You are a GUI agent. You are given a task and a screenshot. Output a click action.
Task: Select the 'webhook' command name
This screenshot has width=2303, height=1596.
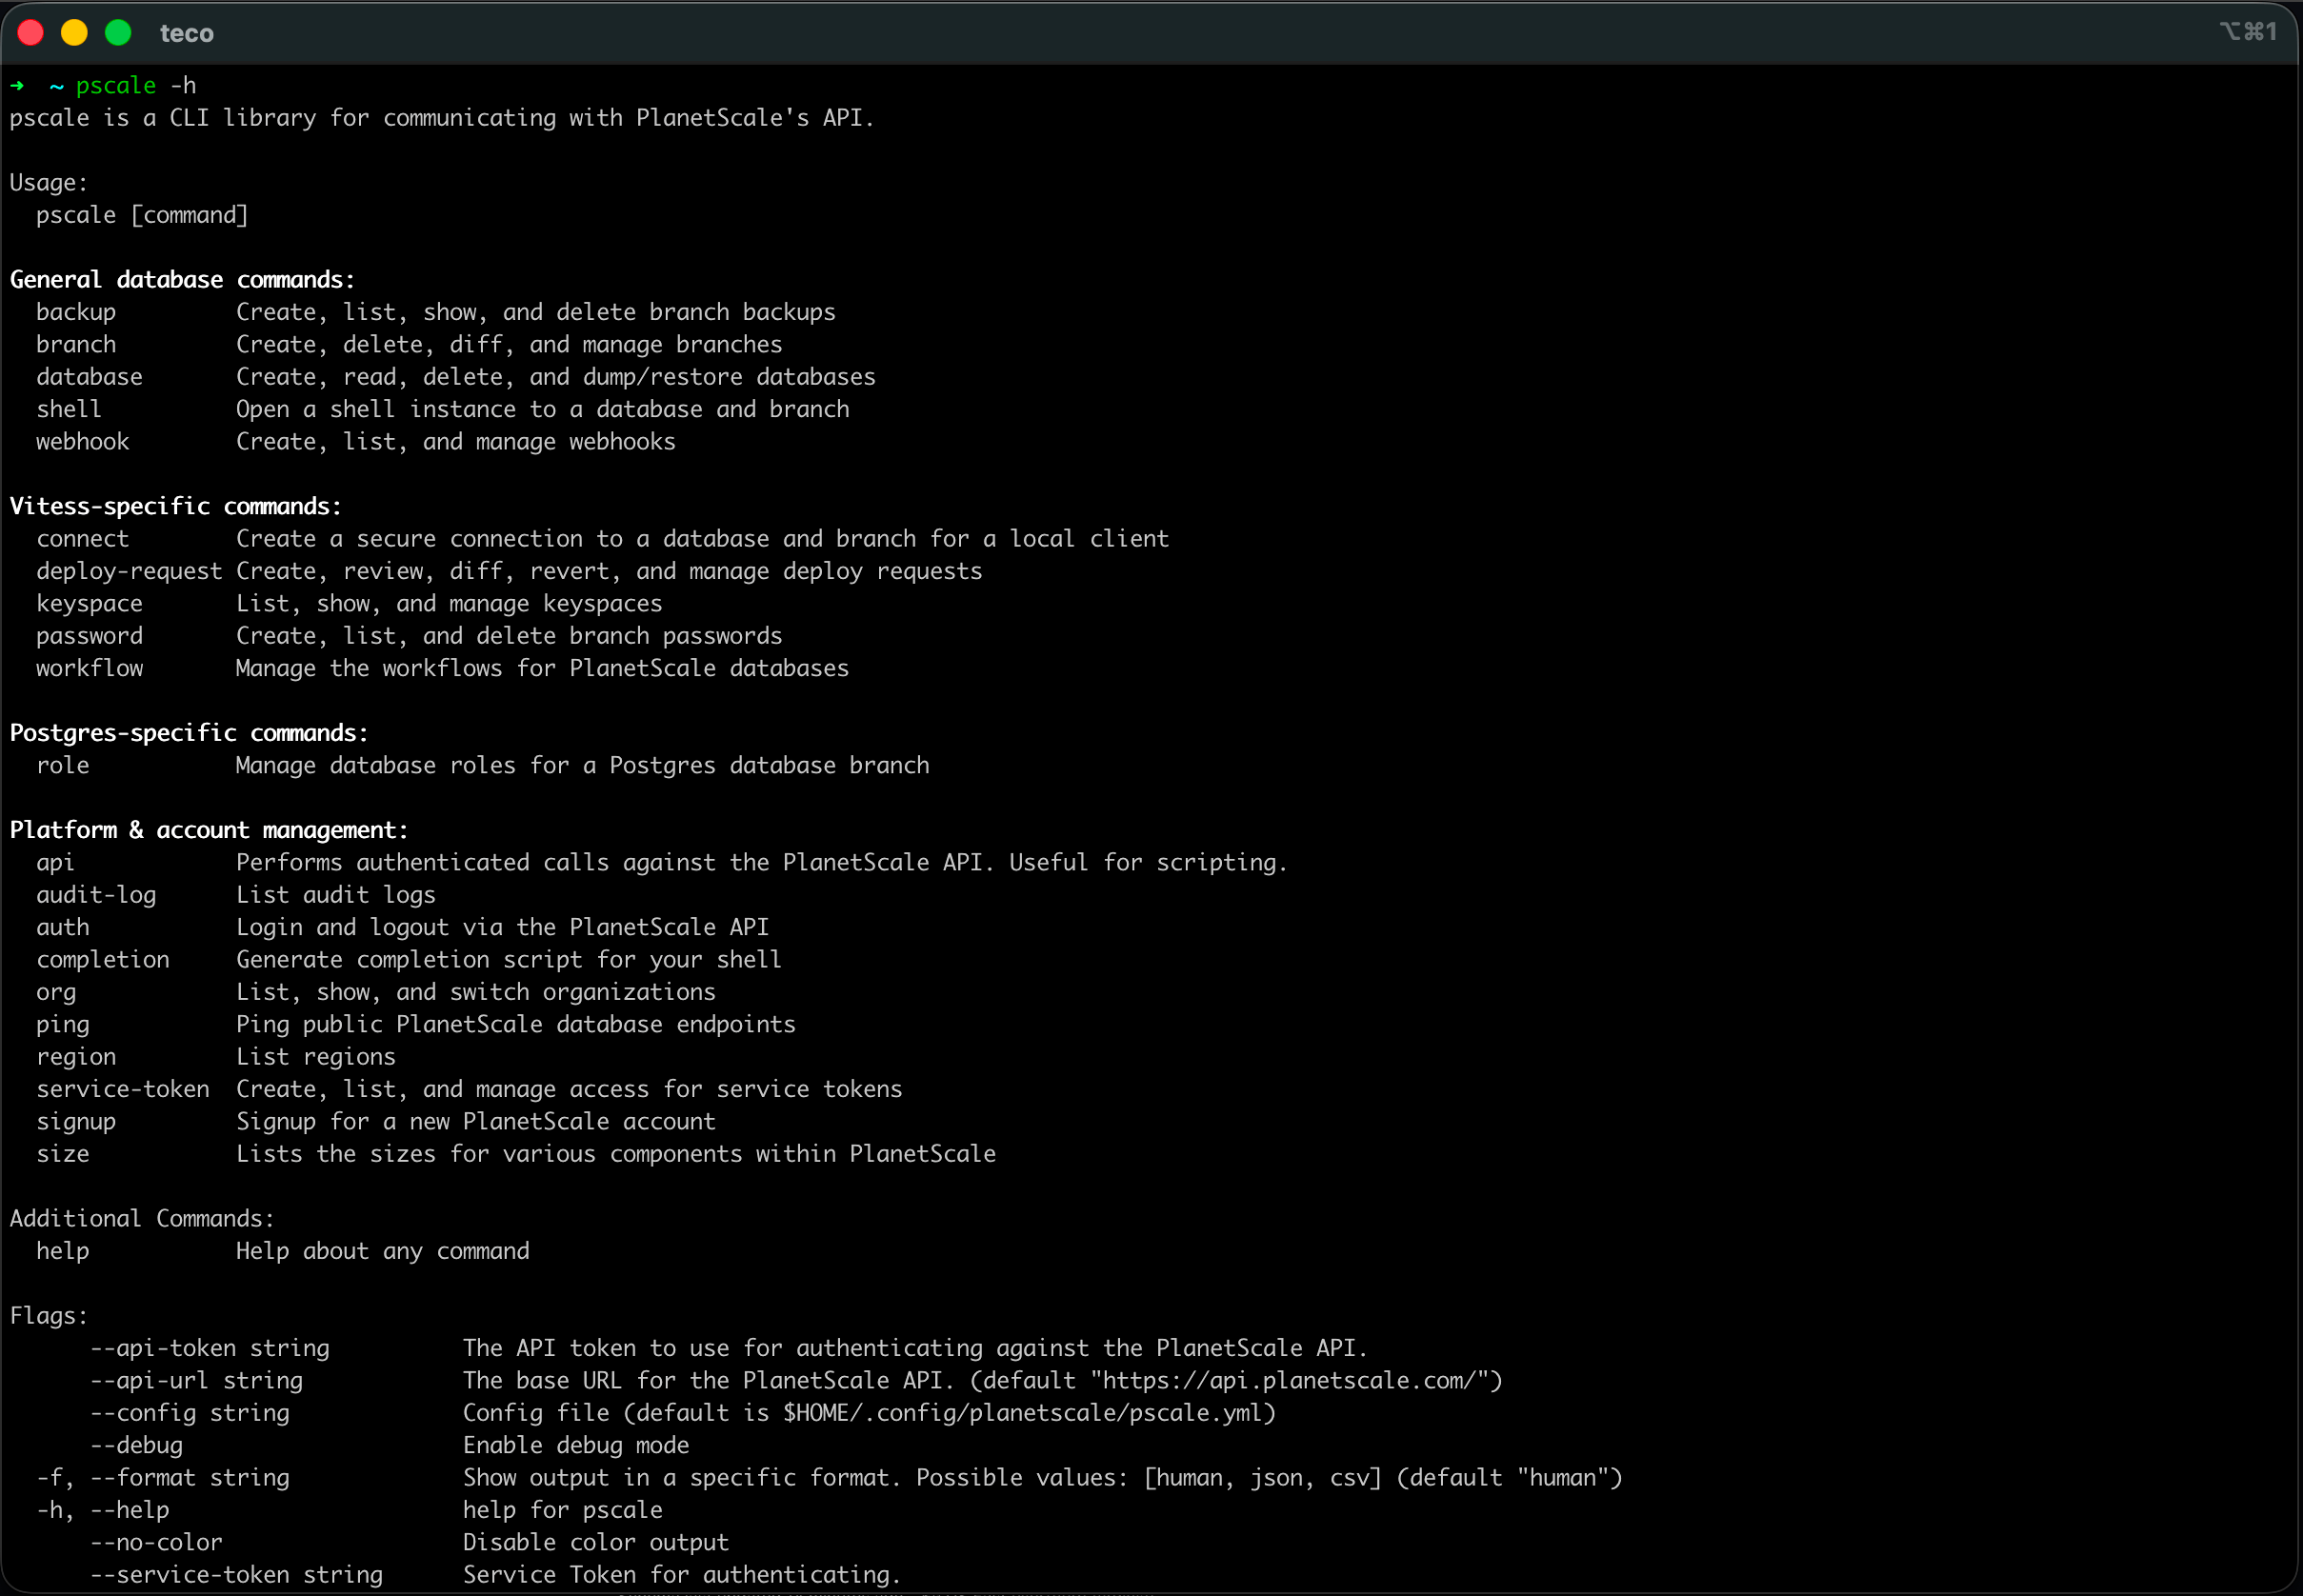83,442
